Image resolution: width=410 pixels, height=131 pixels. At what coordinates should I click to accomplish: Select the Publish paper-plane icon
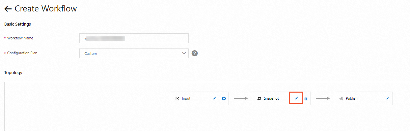point(341,99)
